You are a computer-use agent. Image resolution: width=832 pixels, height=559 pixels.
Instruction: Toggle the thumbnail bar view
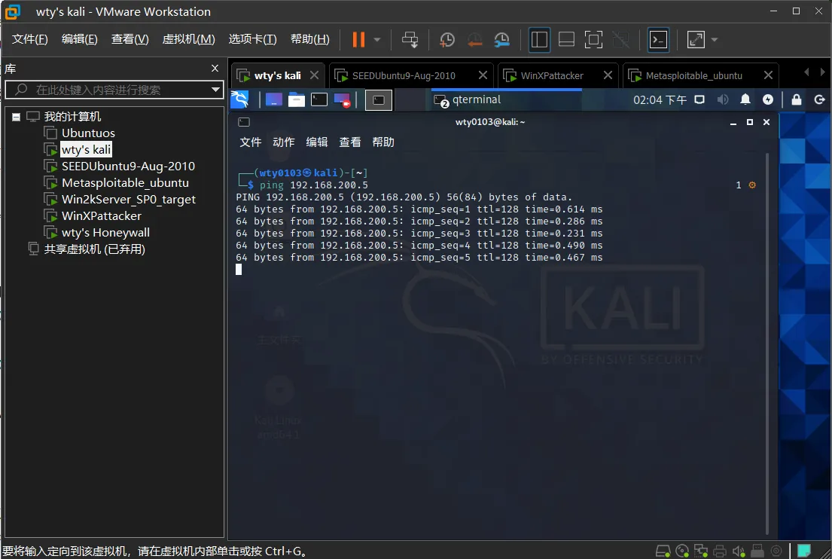coord(566,39)
